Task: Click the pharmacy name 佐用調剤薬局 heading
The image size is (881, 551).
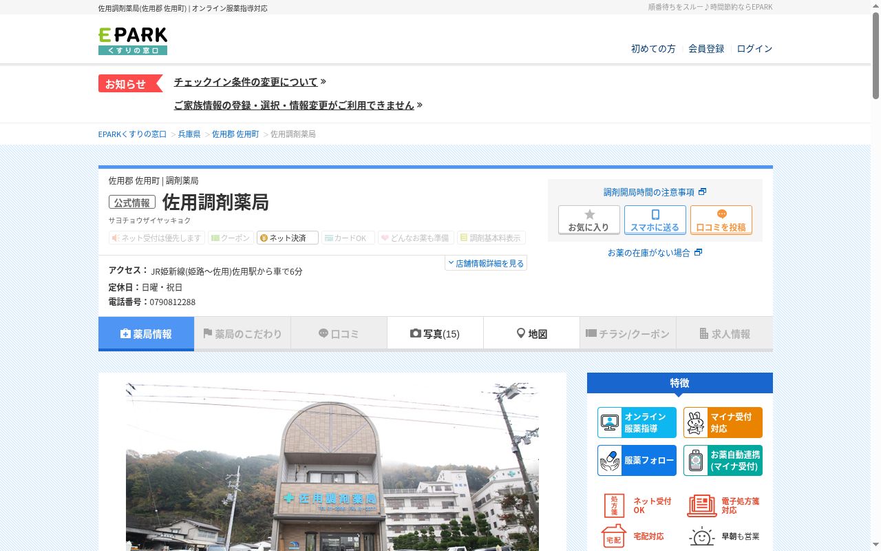Action: (215, 202)
